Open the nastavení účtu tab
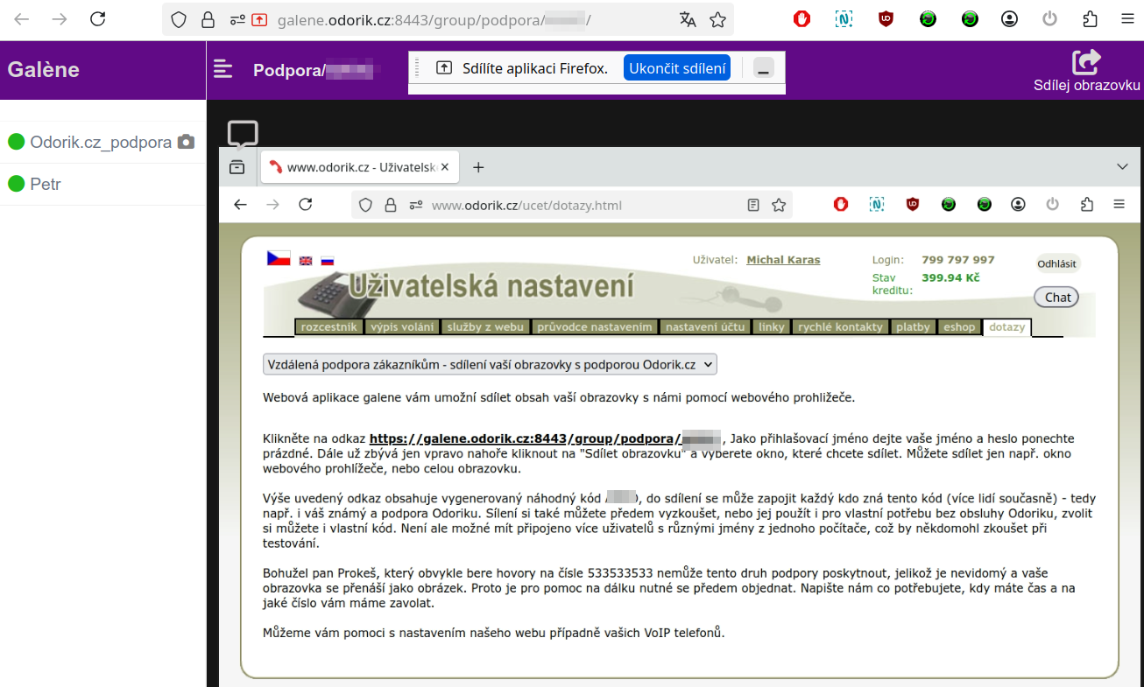 tap(705, 327)
